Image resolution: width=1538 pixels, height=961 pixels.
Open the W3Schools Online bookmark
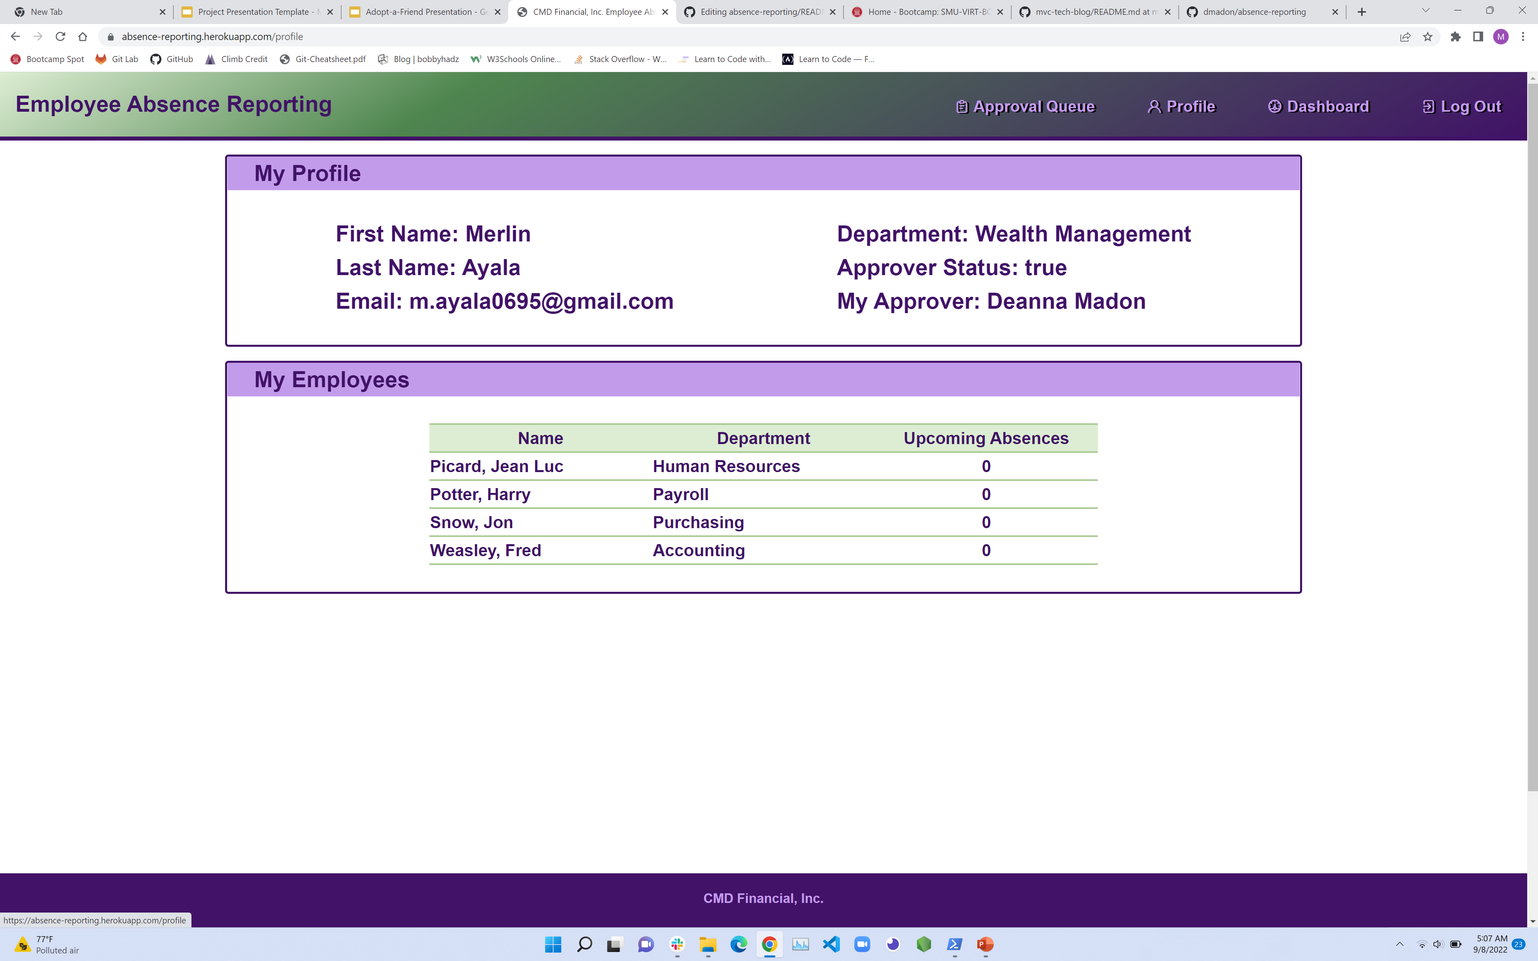point(516,59)
